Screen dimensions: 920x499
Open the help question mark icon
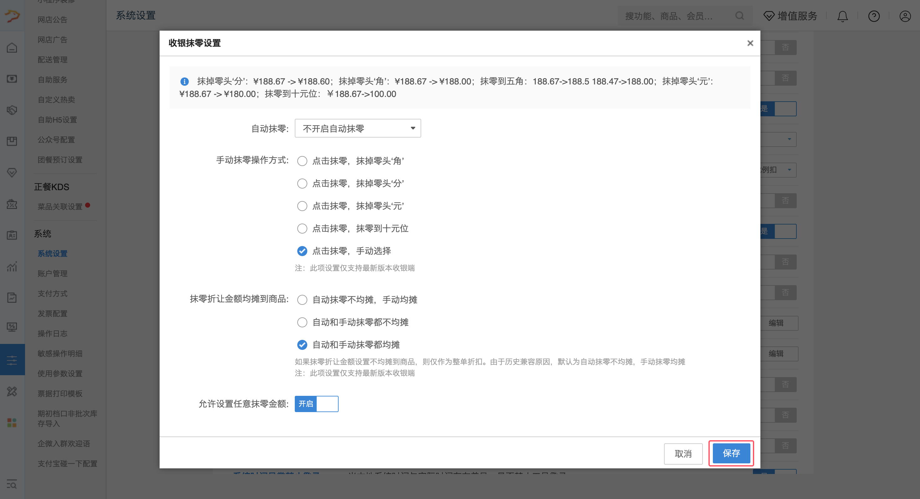point(874,16)
